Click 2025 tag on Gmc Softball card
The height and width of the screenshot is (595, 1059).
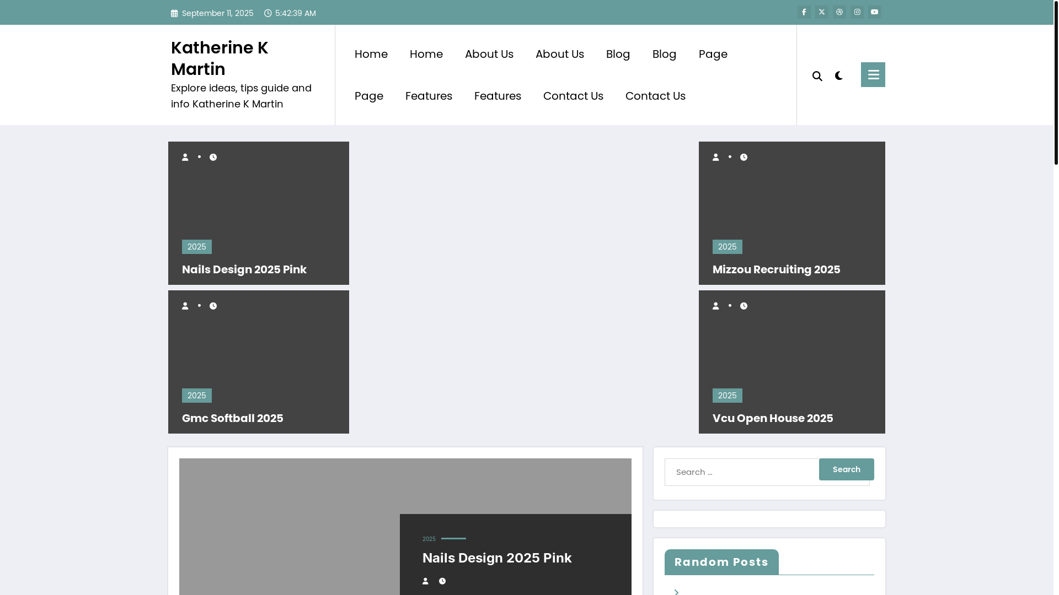pos(197,396)
